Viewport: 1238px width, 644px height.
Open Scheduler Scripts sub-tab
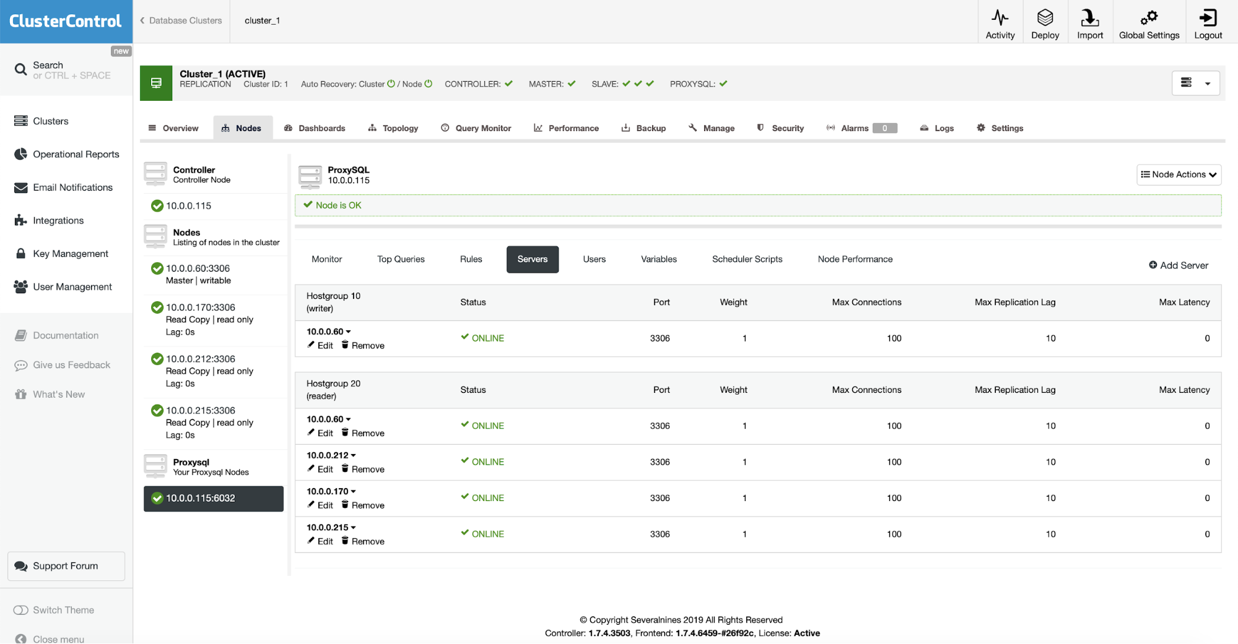pyautogui.click(x=747, y=259)
